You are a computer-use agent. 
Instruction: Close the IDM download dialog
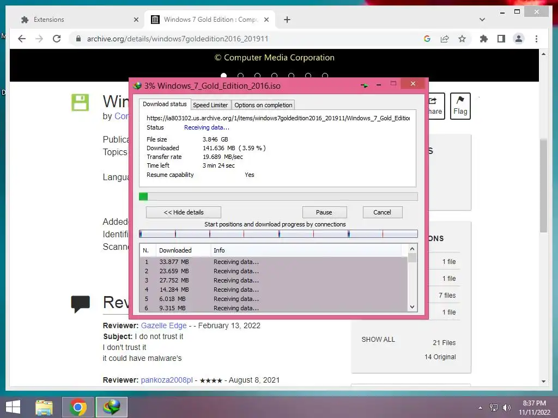point(413,83)
